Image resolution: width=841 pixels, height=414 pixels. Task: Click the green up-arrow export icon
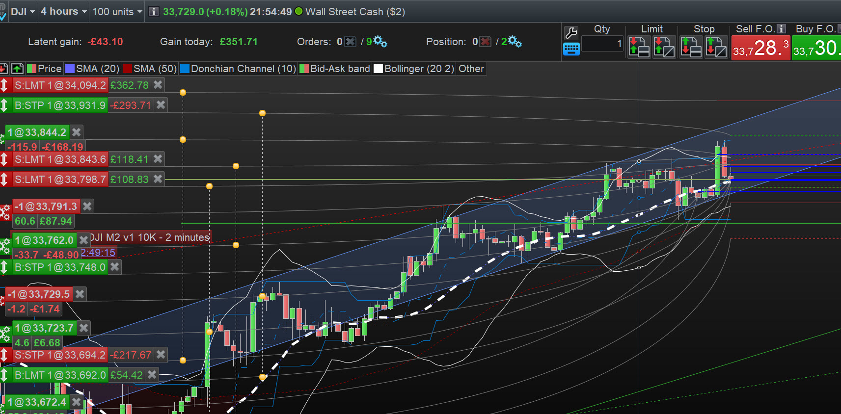(17, 68)
